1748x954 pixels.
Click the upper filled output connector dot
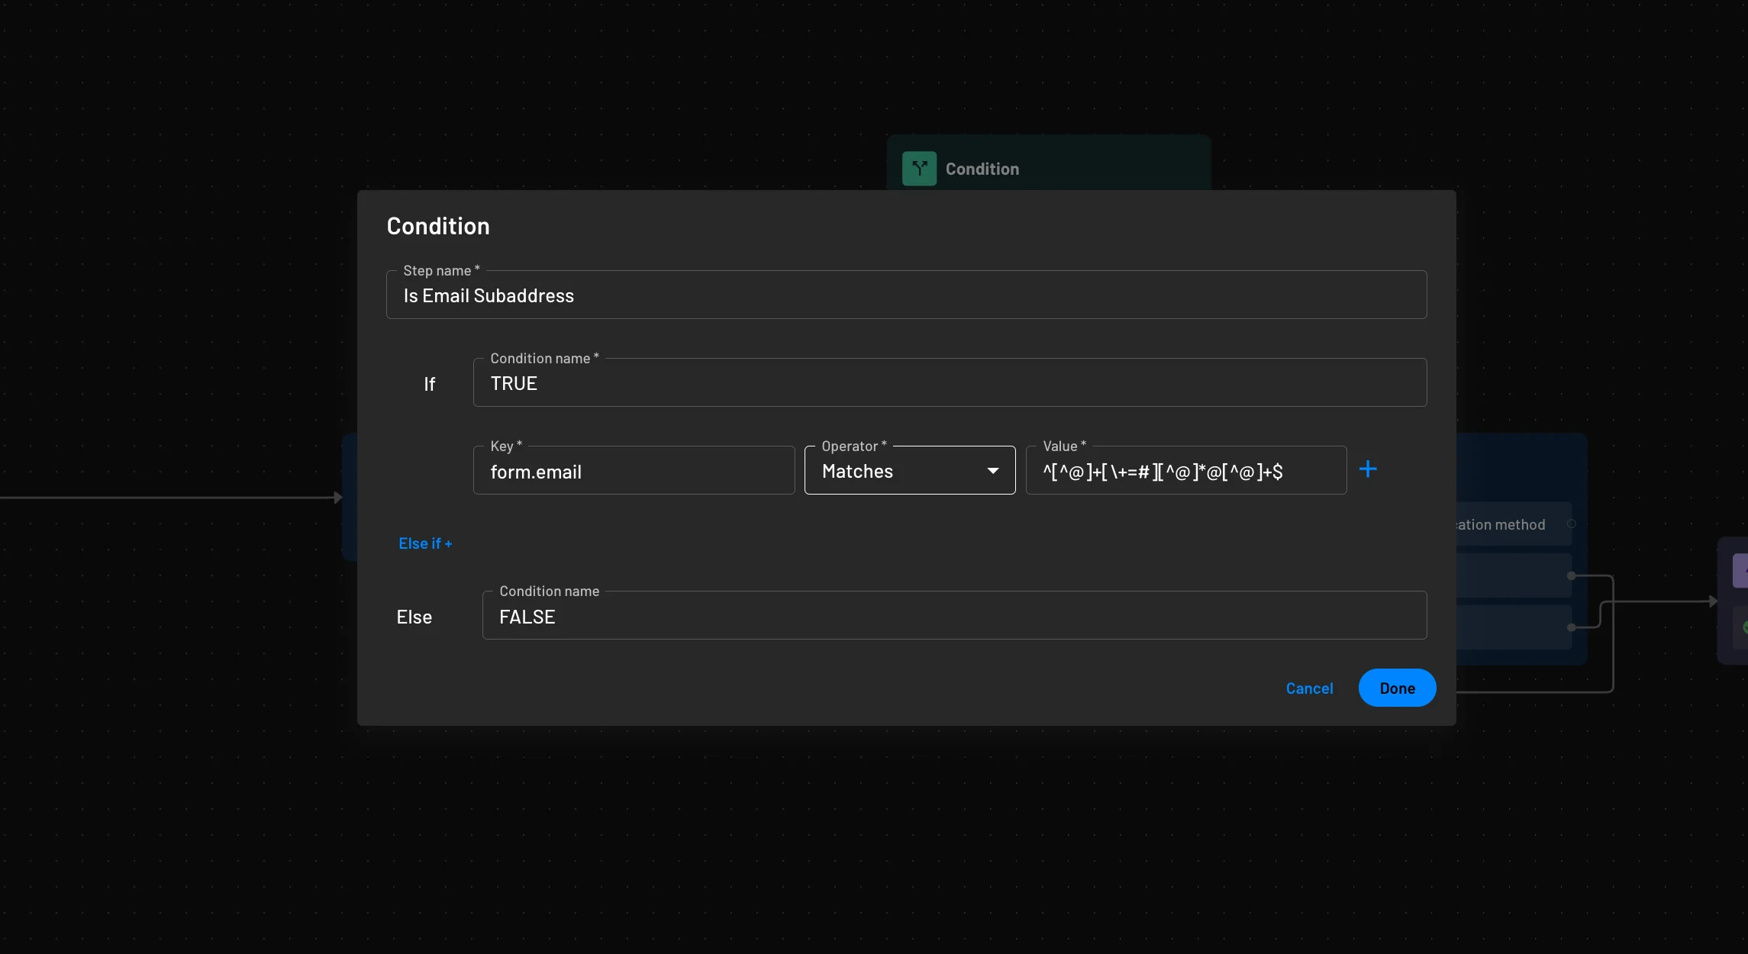click(1571, 575)
